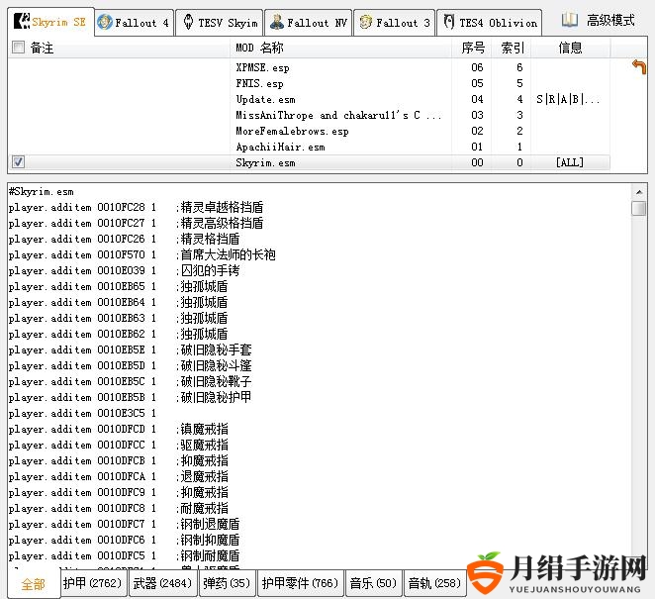Click the TESV Skyrim dragon icon
This screenshot has width=655, height=599.
click(188, 22)
